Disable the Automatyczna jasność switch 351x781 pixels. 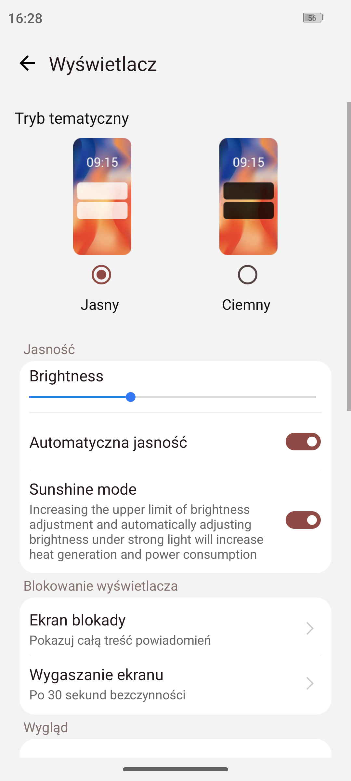[303, 442]
